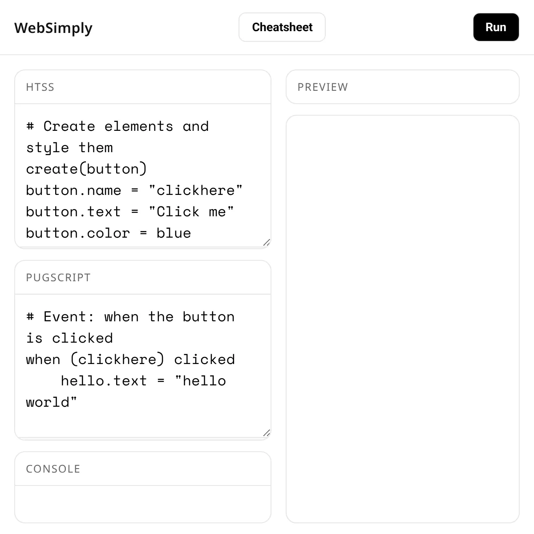Place cursor on create(button) line

tap(86, 169)
